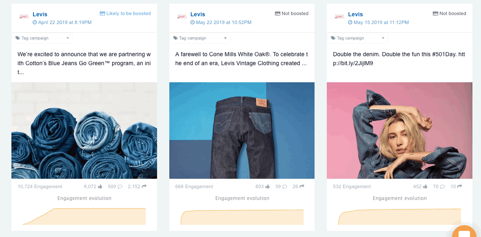Viewport: 481px width, 237px height.
Task: Open the orange chat widget button
Action: 464,232
